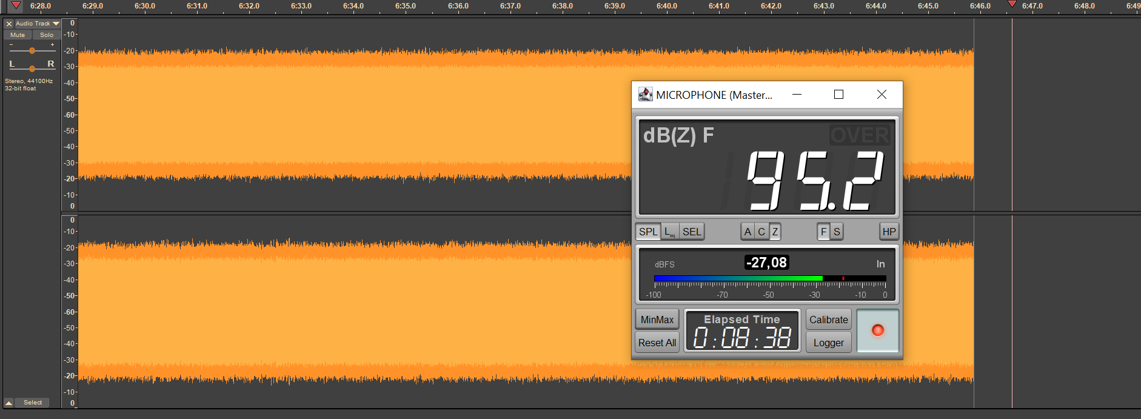Click the dB(Z) F label in meter
1141x419 pixels.
(678, 135)
